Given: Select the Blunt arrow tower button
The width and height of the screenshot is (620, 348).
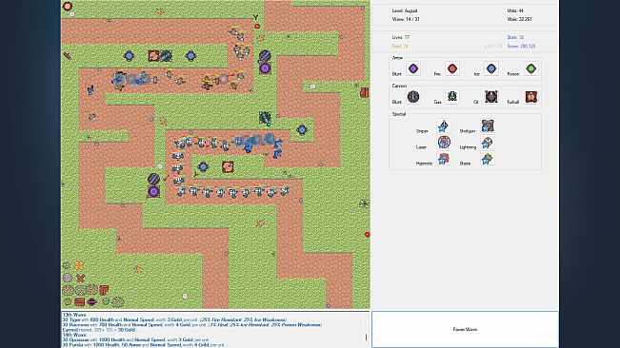Looking at the screenshot, I should (412, 68).
